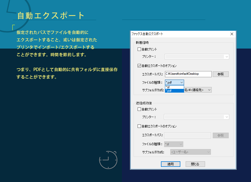Open disabled ファイルの種類 *.tif dropdown in 送信成功後

(x=174, y=144)
